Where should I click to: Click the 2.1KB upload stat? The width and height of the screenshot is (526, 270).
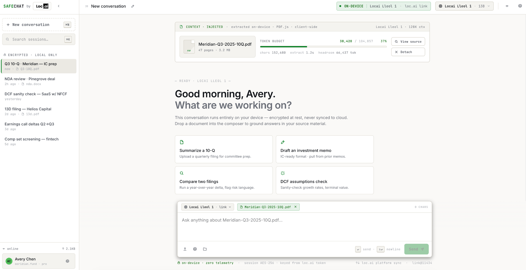[x=68, y=249]
